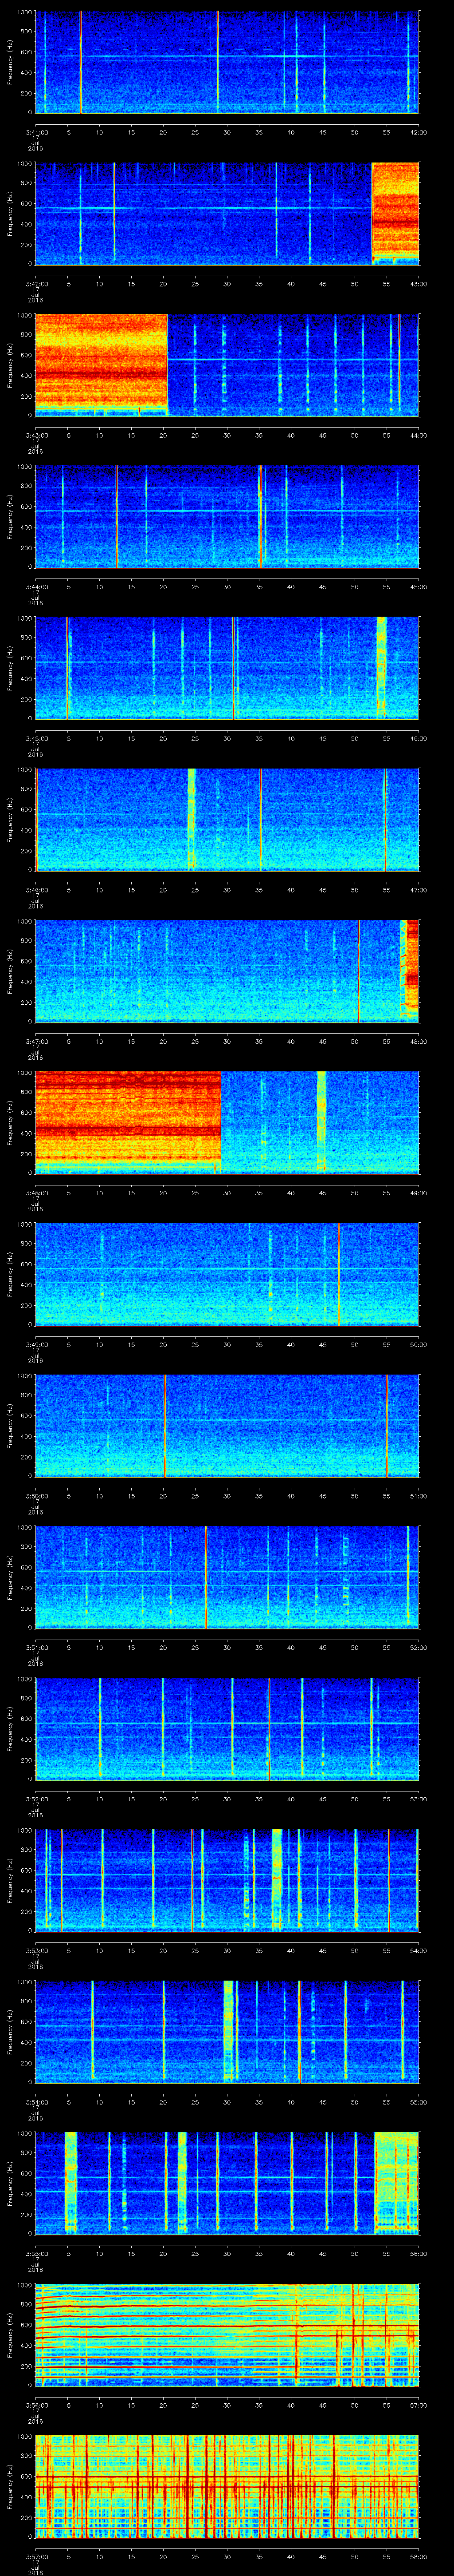Select the spectrogram panel starting at 3:51:00
This screenshot has width=454, height=2576.
[227, 1577]
